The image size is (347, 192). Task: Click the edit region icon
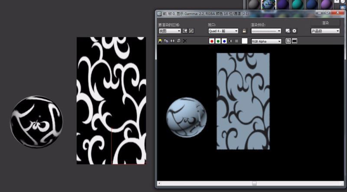[x=185, y=31]
